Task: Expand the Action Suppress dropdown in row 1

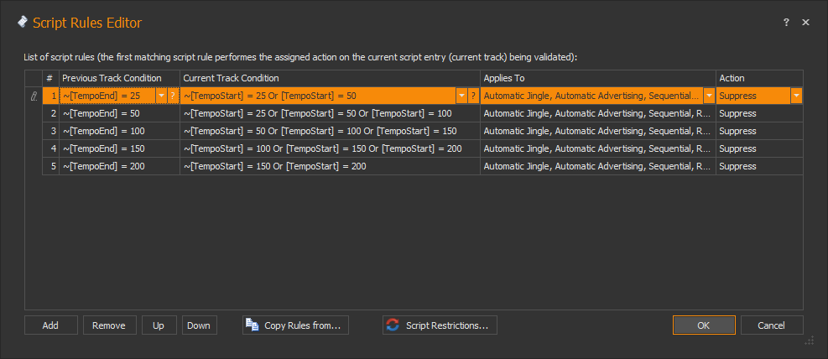Action: click(x=795, y=96)
